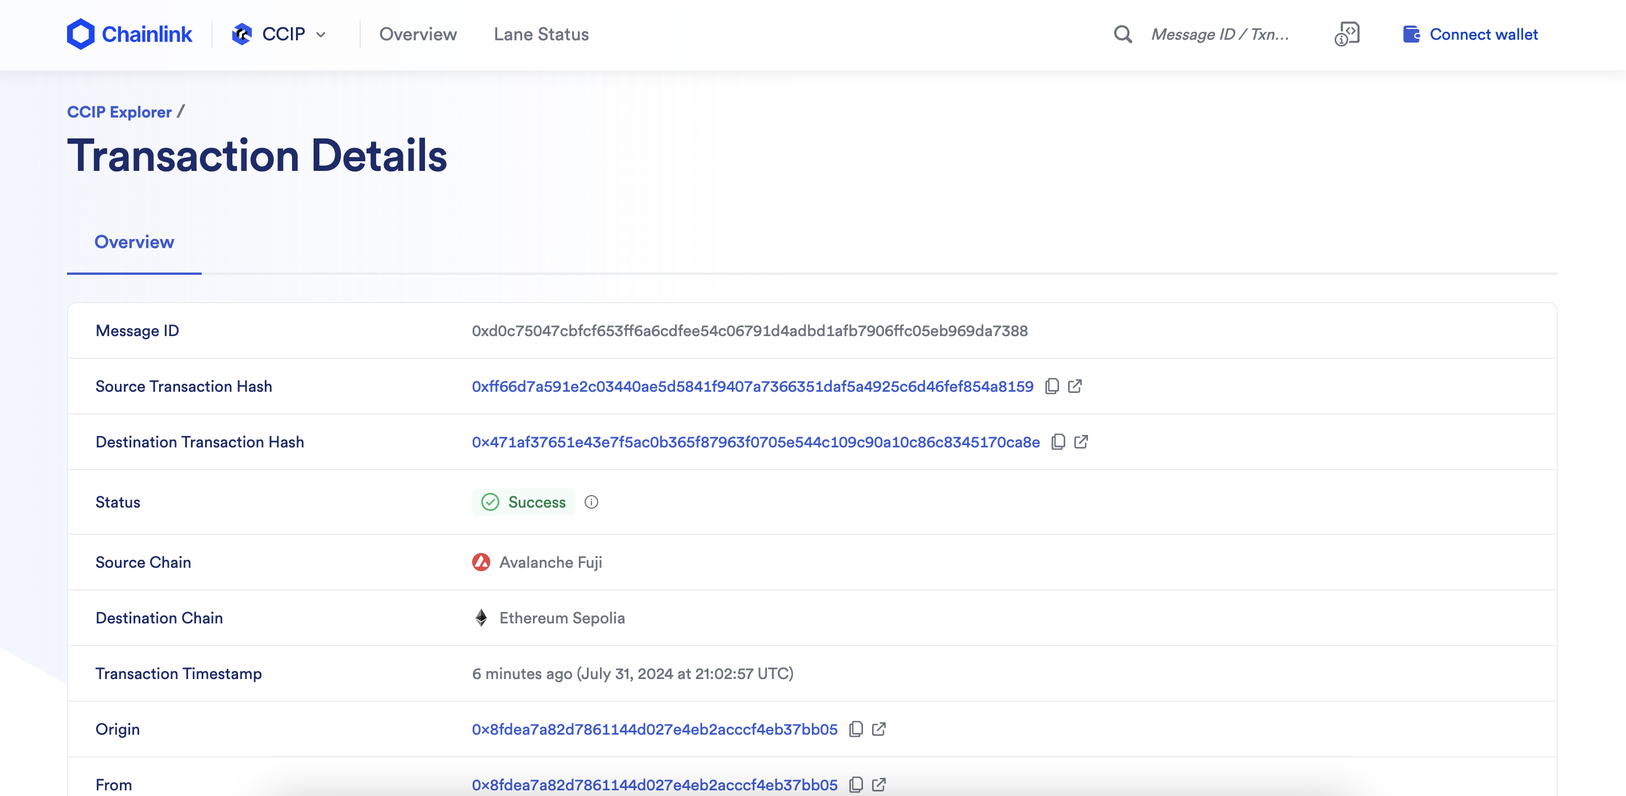The width and height of the screenshot is (1626, 796).
Task: Copy the Origin address
Action: coord(856,729)
